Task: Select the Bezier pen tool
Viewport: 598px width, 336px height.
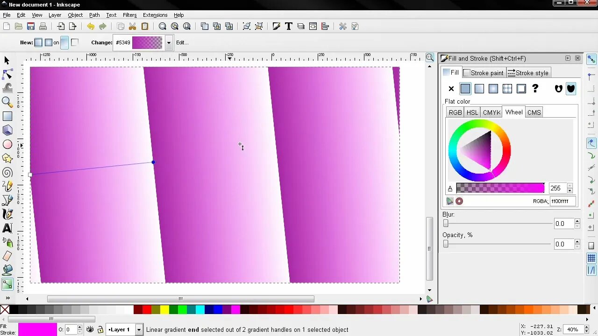Action: pyautogui.click(x=7, y=201)
